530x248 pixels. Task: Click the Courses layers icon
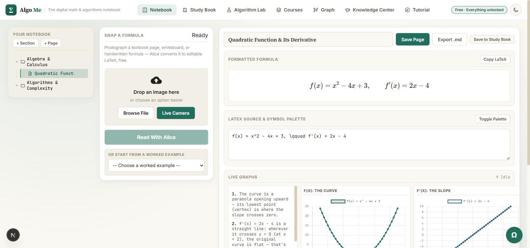point(279,10)
